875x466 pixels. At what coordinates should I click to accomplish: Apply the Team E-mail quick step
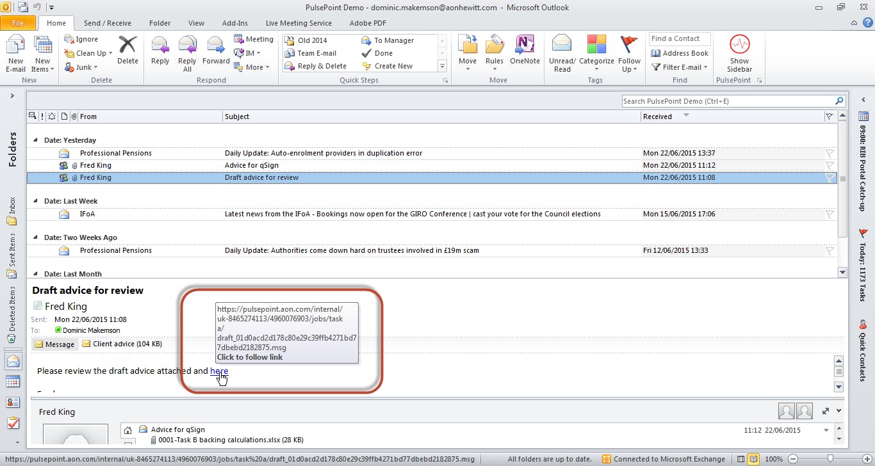click(311, 53)
